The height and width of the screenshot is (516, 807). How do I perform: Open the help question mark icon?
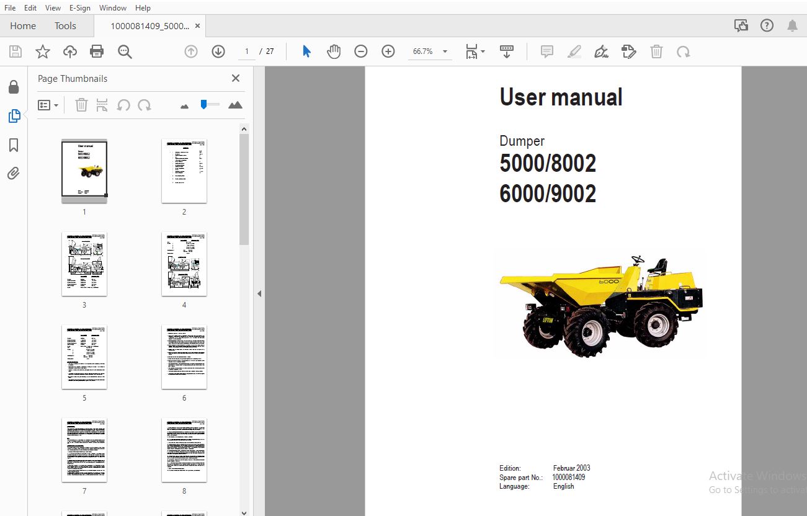pyautogui.click(x=767, y=25)
